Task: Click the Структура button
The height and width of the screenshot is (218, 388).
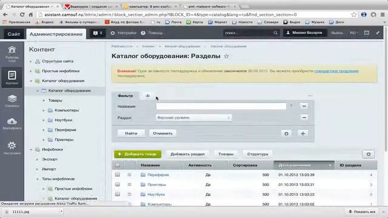Action: pyautogui.click(x=258, y=154)
